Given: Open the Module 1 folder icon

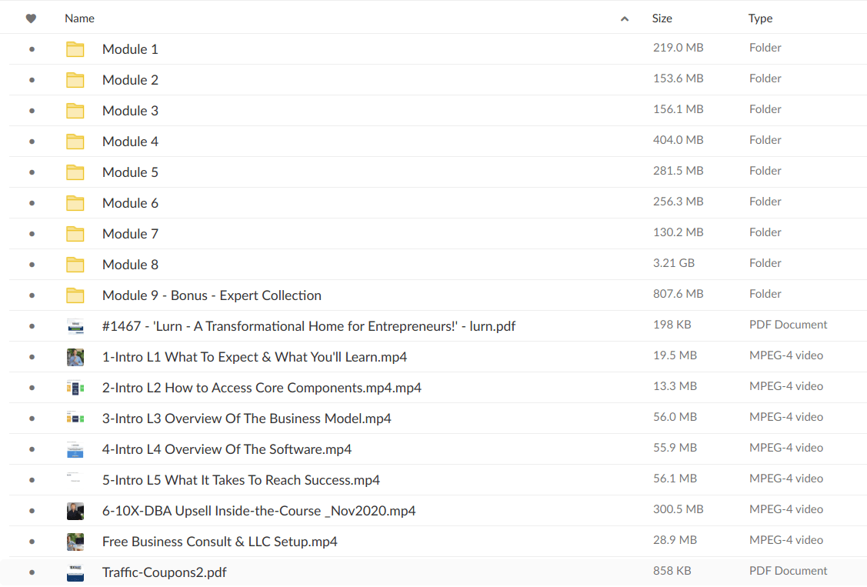Looking at the screenshot, I should point(75,48).
